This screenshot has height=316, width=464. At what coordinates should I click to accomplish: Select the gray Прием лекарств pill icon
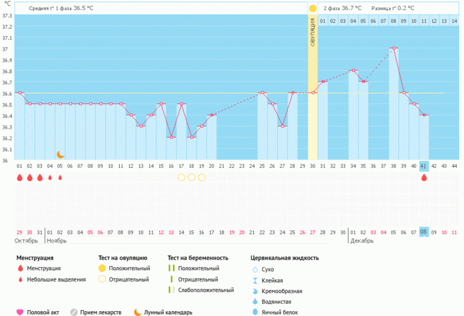[75, 312]
